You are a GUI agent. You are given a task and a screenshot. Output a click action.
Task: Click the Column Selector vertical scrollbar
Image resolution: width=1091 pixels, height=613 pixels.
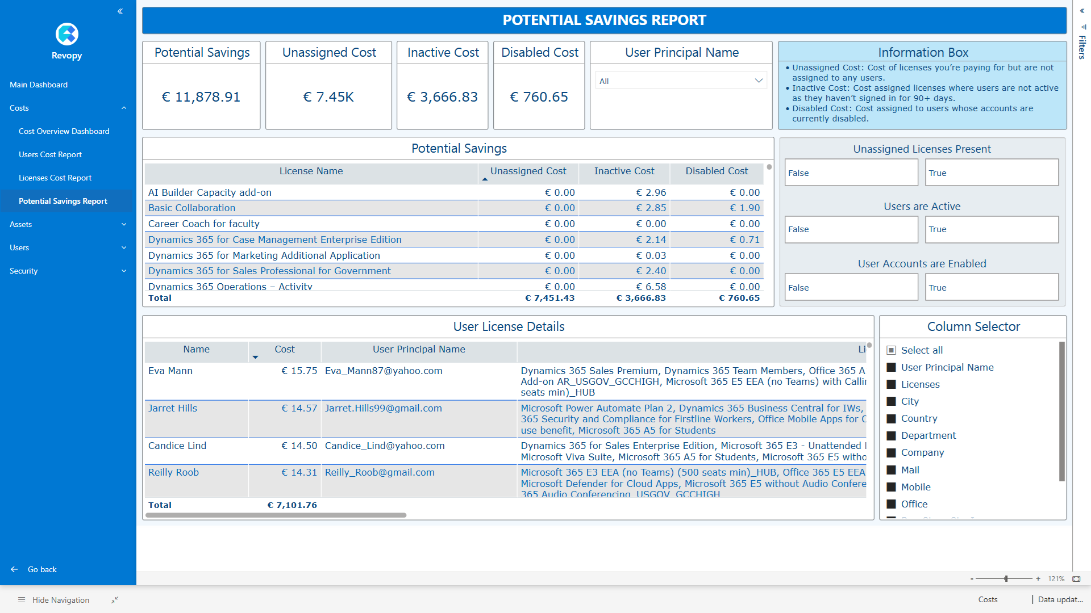[1062, 412]
